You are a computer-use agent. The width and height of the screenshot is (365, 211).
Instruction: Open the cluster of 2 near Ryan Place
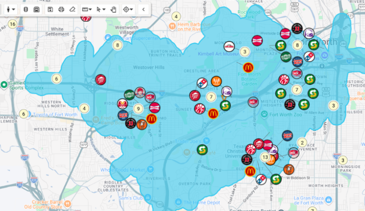(302, 143)
